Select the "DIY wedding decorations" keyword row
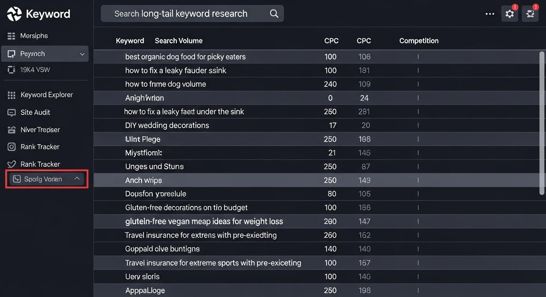The width and height of the screenshot is (546, 297). [167, 126]
